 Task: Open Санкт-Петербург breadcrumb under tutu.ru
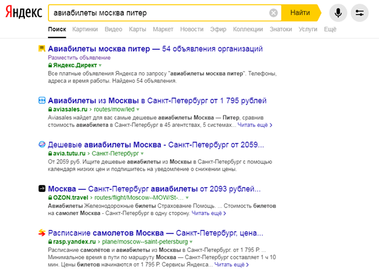(115, 154)
